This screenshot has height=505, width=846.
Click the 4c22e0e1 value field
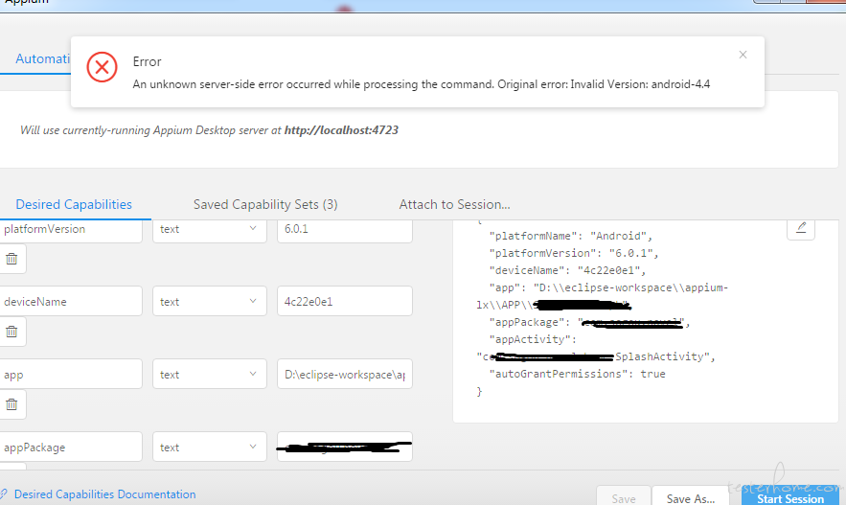pos(345,301)
